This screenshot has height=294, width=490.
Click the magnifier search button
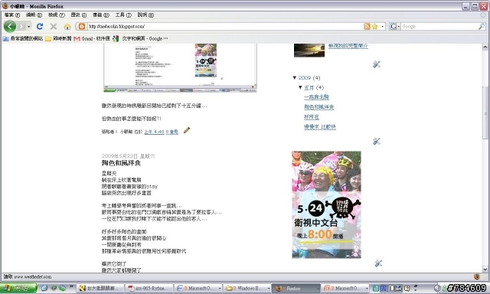point(482,27)
